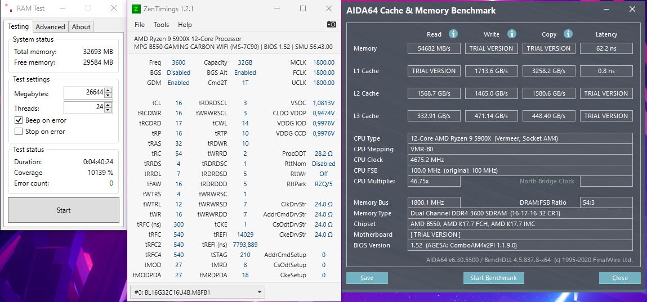Increase Megabytes value with up arrow

click(108, 91)
